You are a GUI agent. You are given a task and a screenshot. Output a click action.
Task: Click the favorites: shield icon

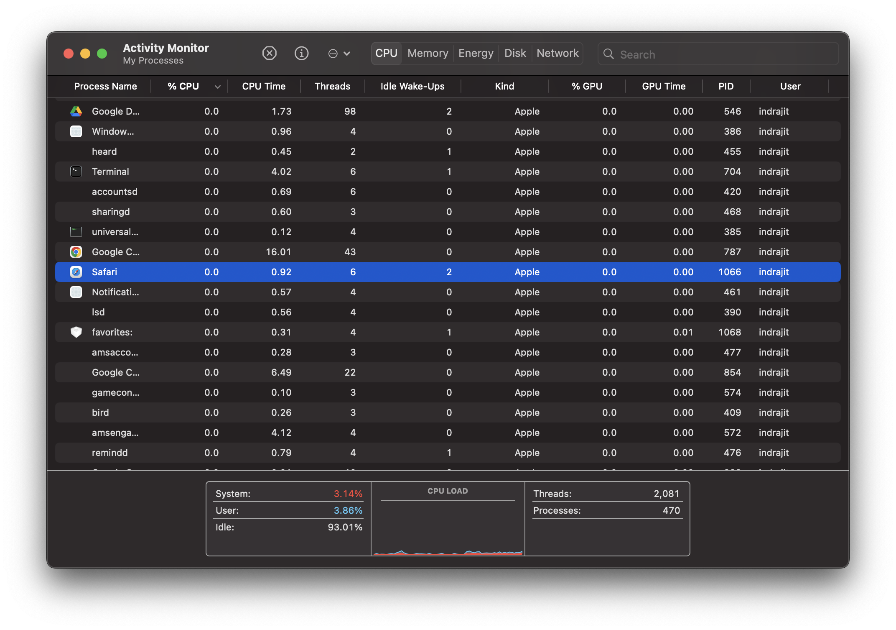tap(76, 332)
